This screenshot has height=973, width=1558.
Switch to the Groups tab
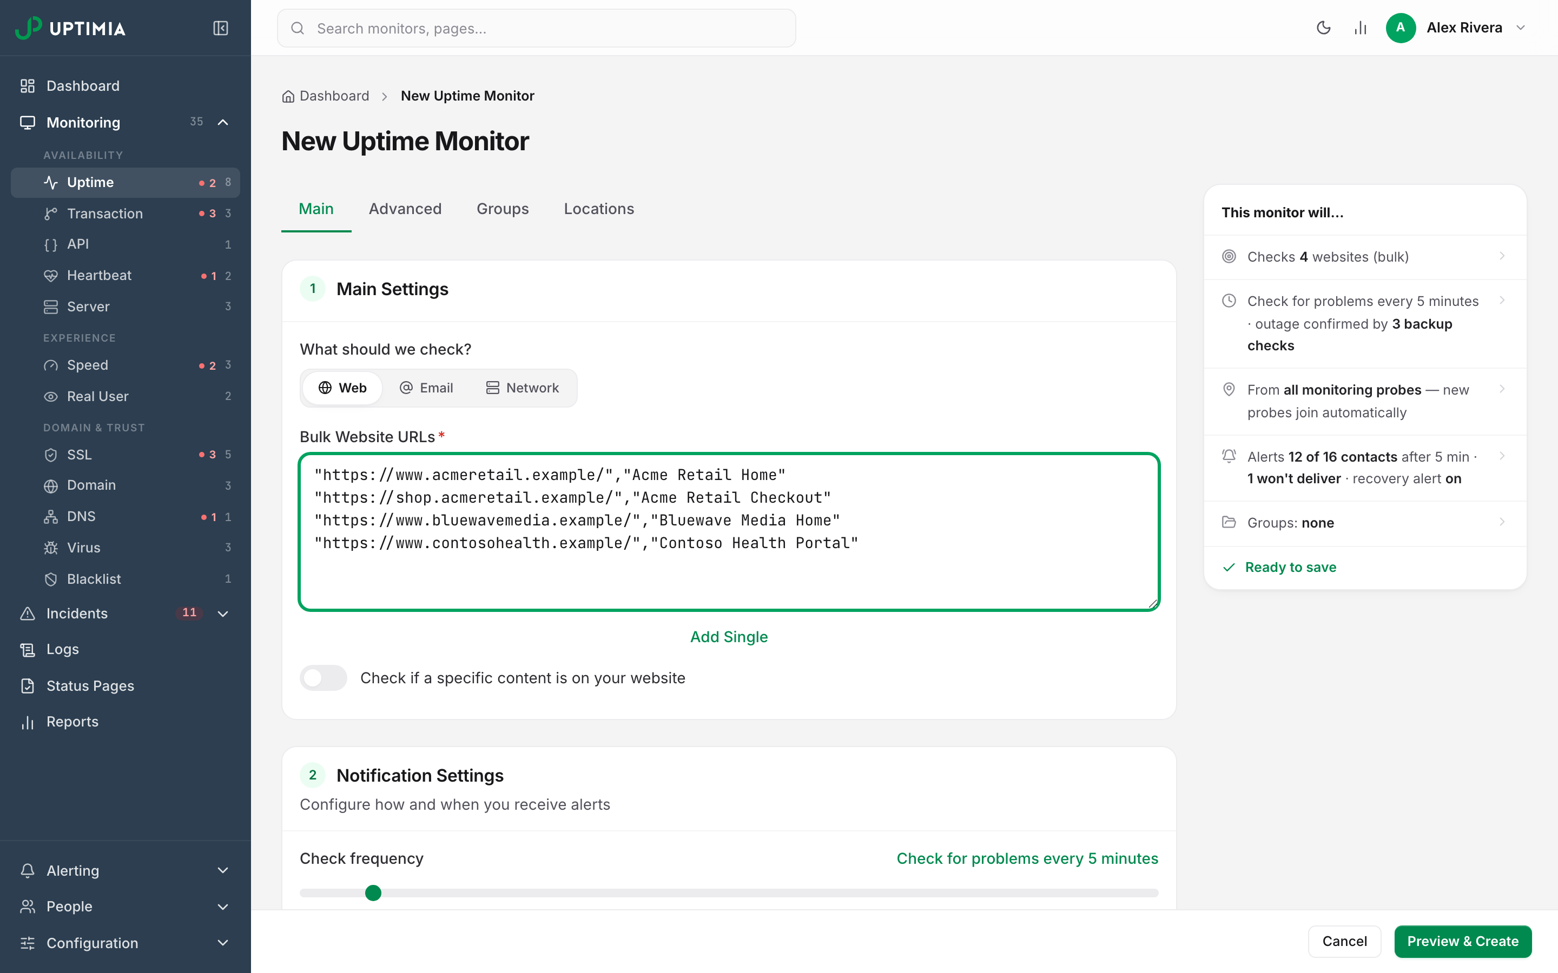click(503, 209)
